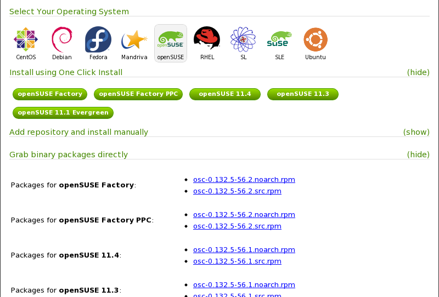Download osc-0.132.5-56.1.noarch.rpm for openSUSE 11.4
The width and height of the screenshot is (439, 297).
(x=244, y=250)
